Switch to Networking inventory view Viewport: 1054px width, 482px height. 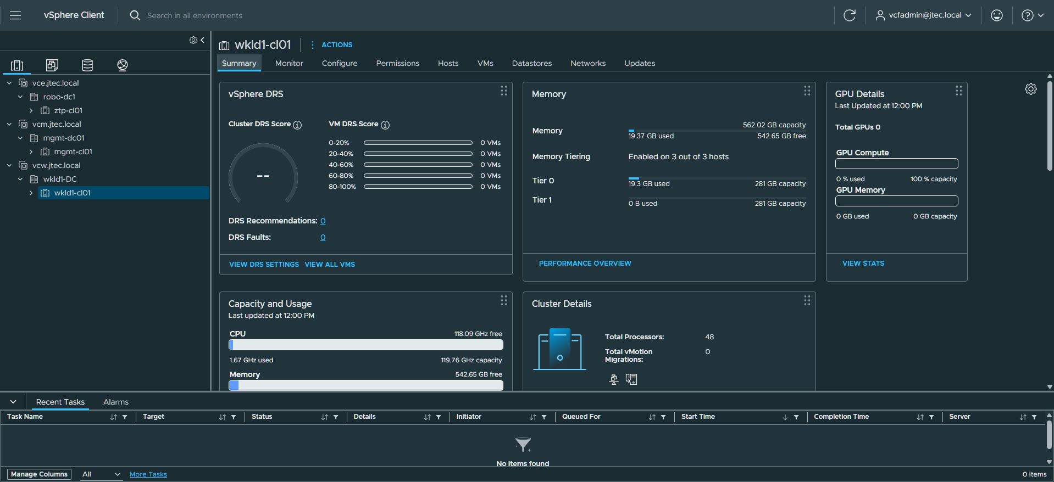123,65
